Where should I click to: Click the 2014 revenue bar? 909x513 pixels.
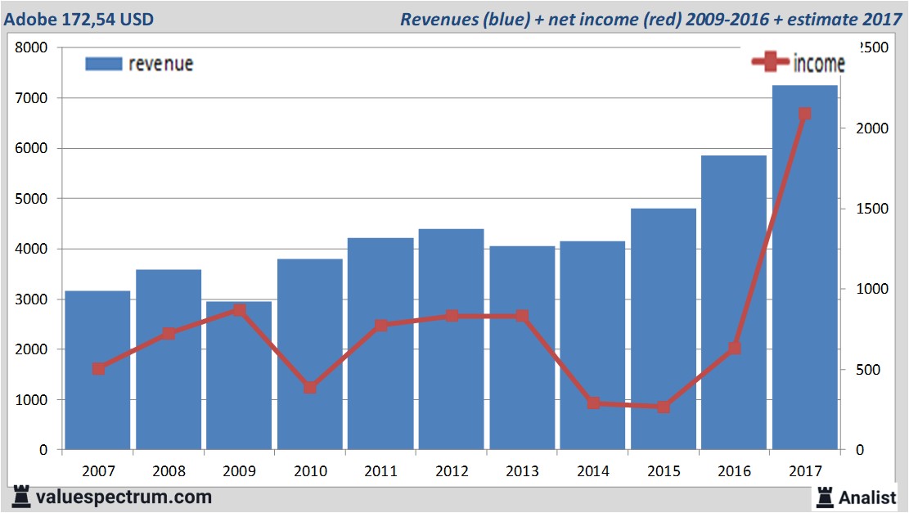click(x=592, y=345)
